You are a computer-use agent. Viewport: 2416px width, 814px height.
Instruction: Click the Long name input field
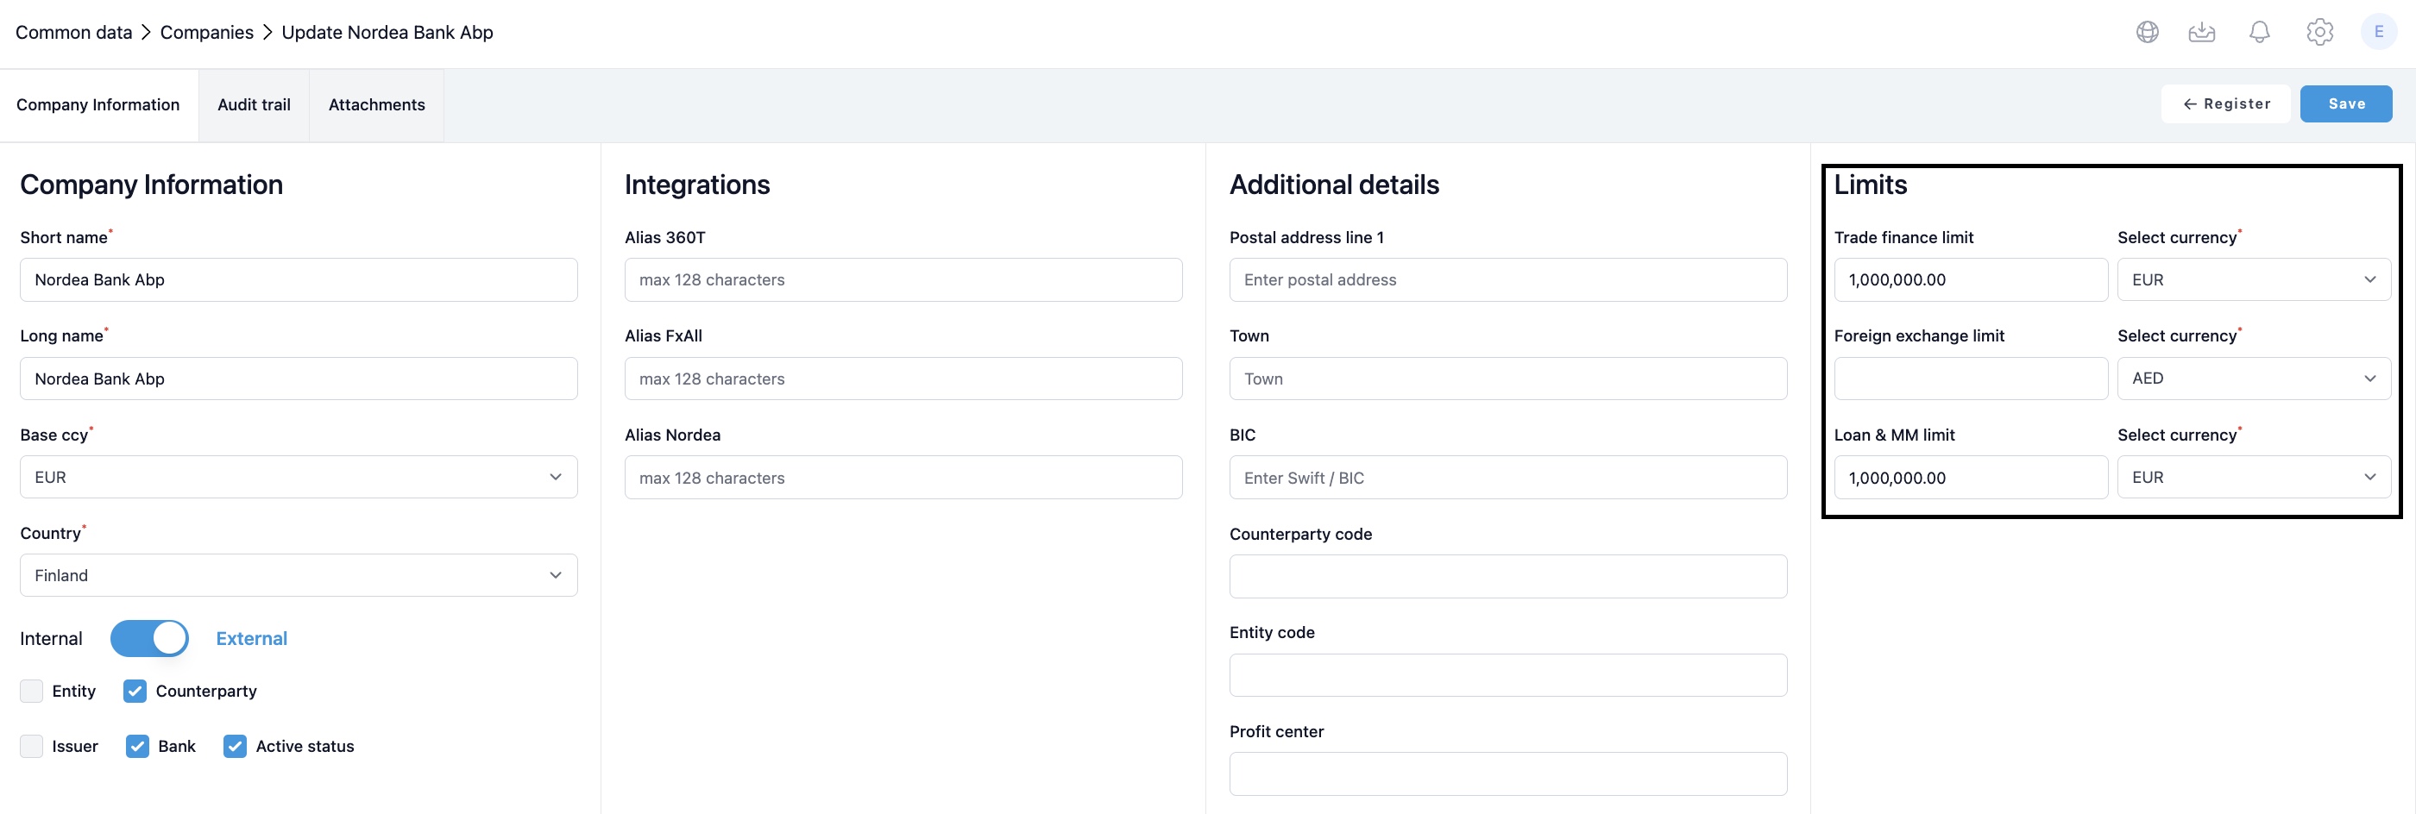pos(299,379)
